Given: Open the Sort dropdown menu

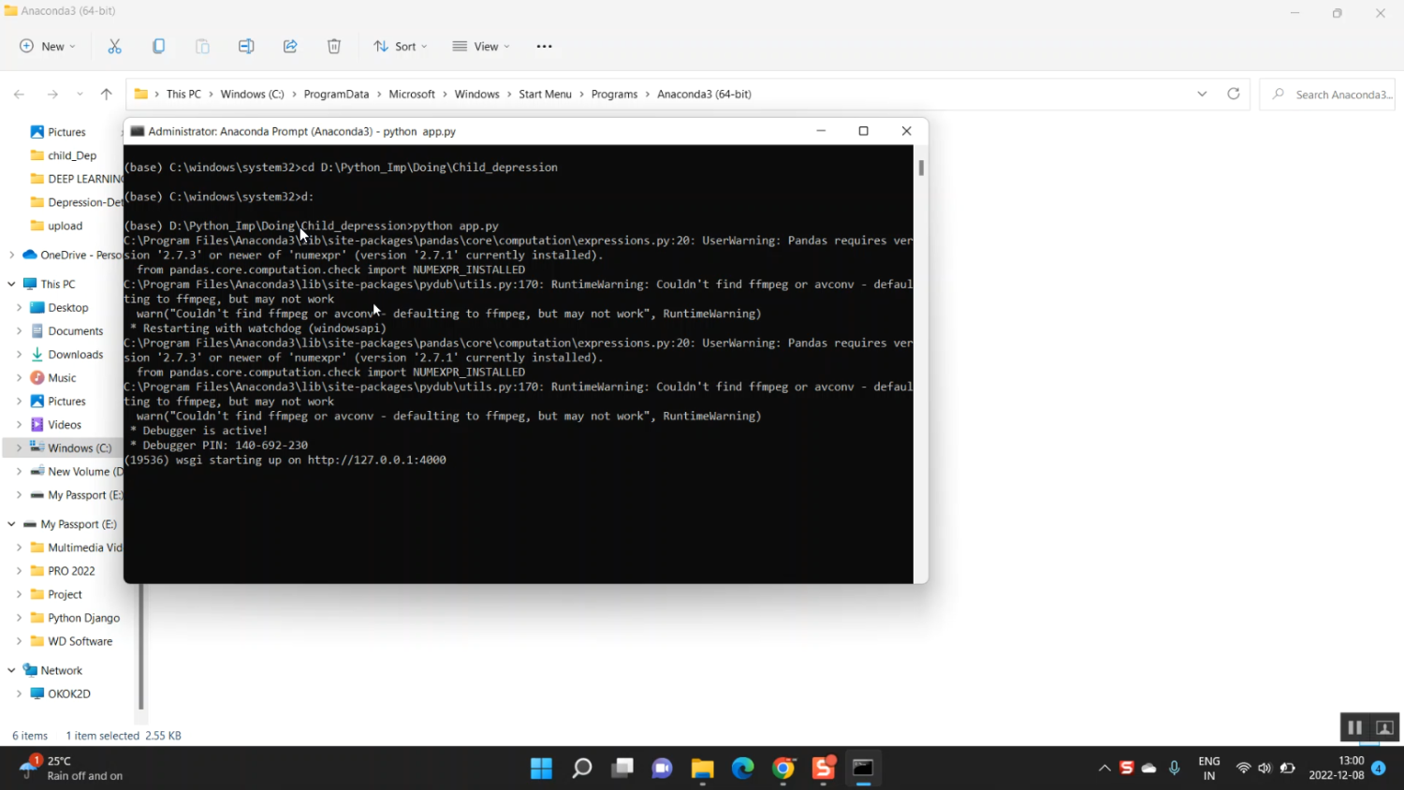Looking at the screenshot, I should [x=401, y=46].
